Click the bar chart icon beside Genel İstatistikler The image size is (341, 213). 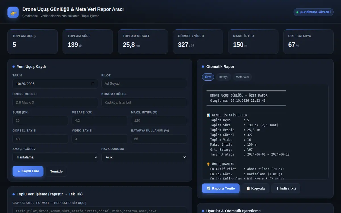pyautogui.click(x=208, y=115)
